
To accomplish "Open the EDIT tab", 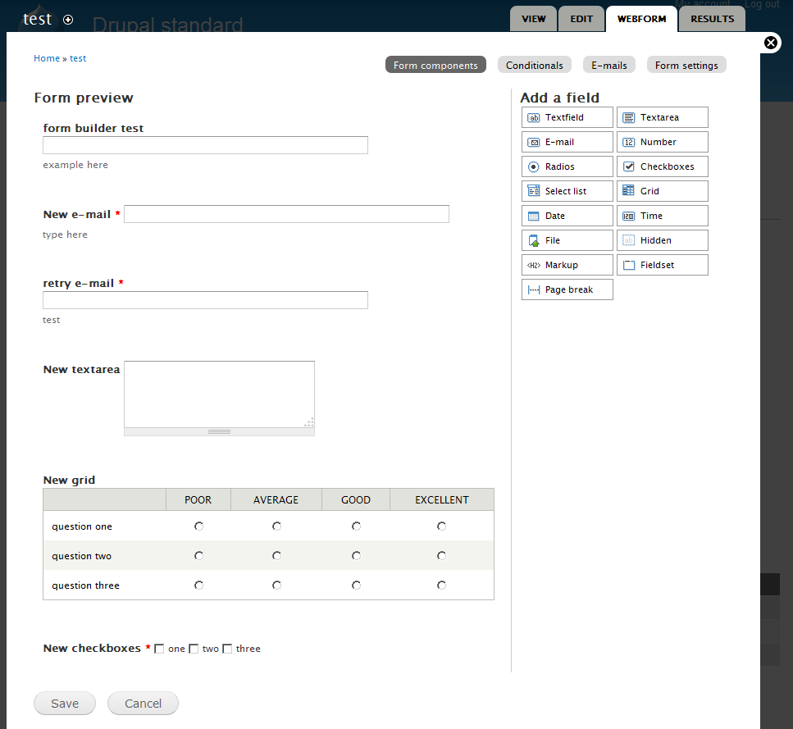I will (x=581, y=19).
